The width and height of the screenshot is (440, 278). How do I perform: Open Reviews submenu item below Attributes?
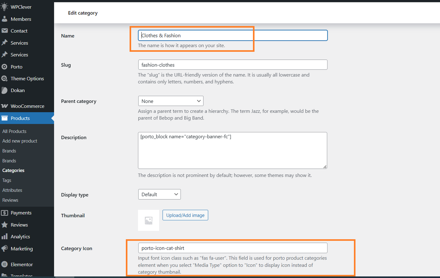coord(10,200)
